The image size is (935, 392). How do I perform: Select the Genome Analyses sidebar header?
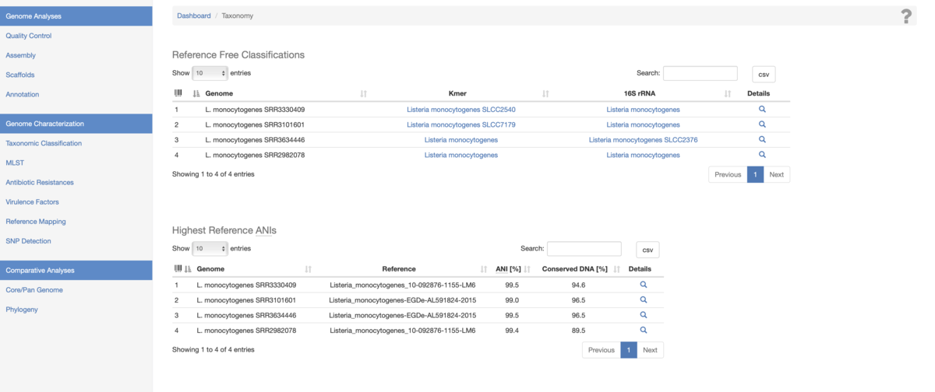pos(76,16)
